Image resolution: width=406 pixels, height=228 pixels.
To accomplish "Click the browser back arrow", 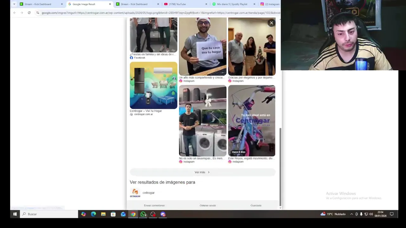I will [x=15, y=13].
